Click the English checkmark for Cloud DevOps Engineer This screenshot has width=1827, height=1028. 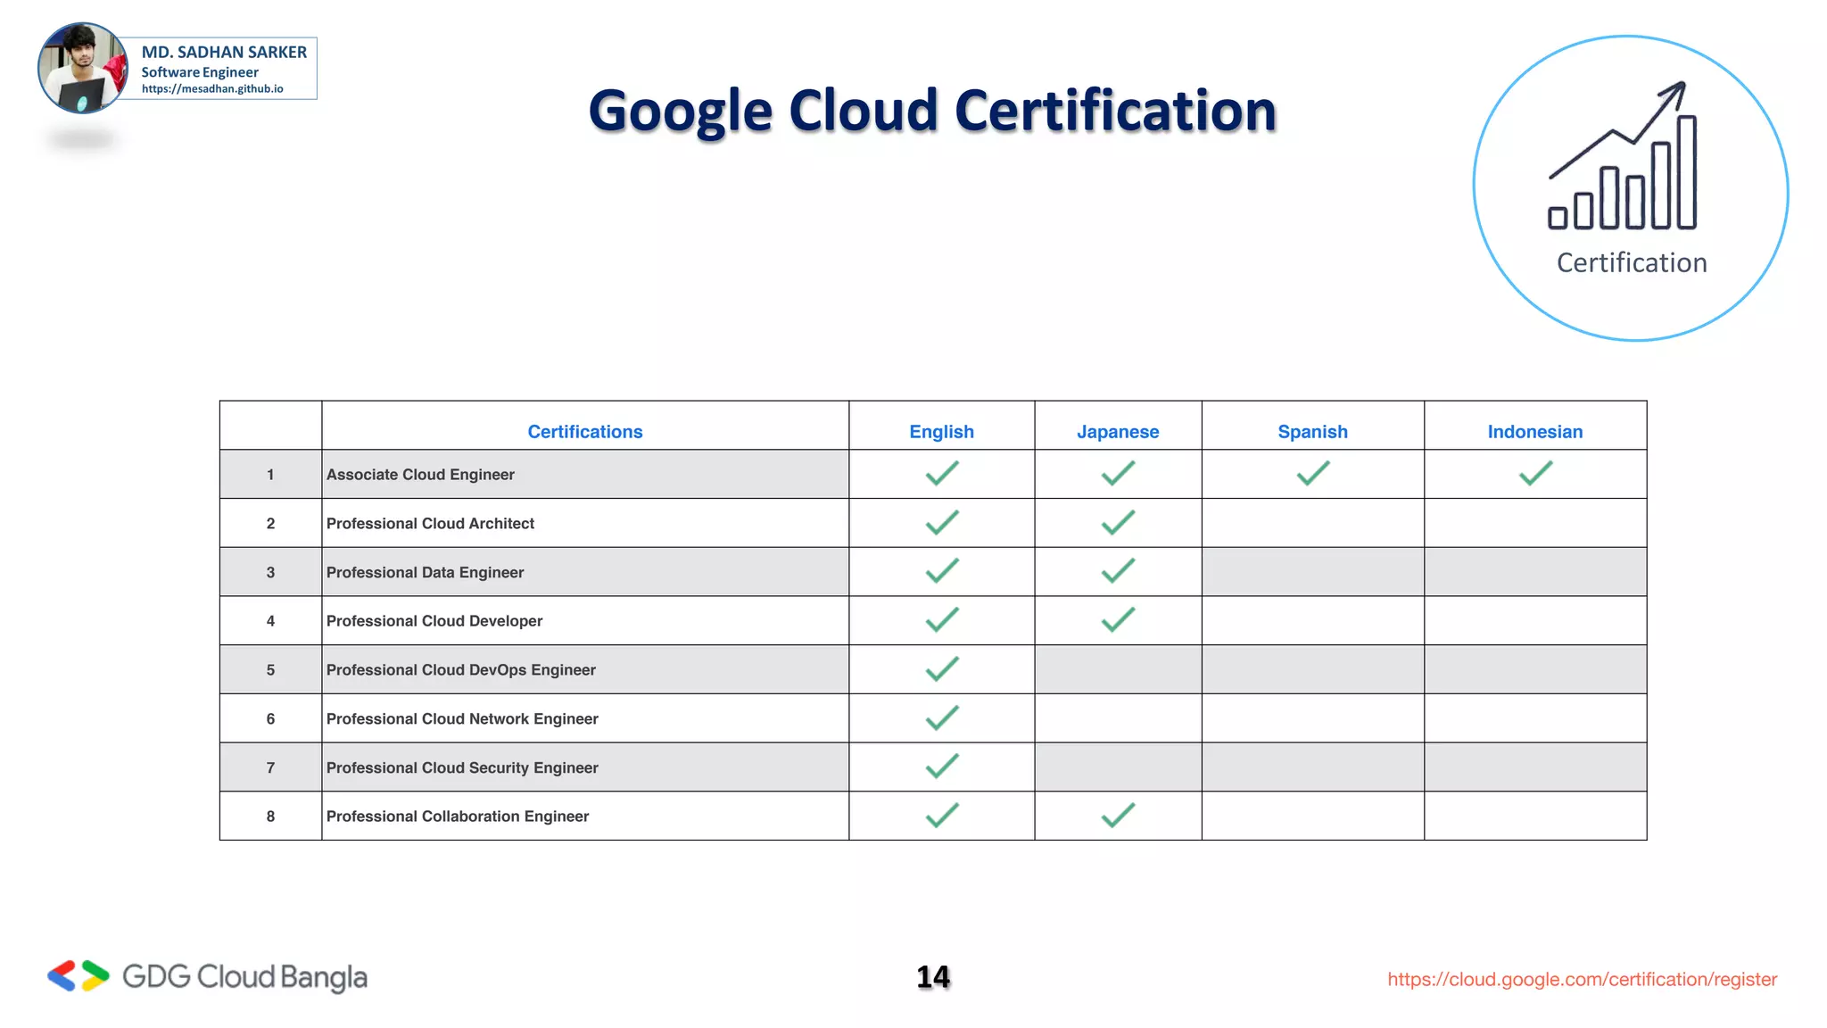click(x=942, y=668)
